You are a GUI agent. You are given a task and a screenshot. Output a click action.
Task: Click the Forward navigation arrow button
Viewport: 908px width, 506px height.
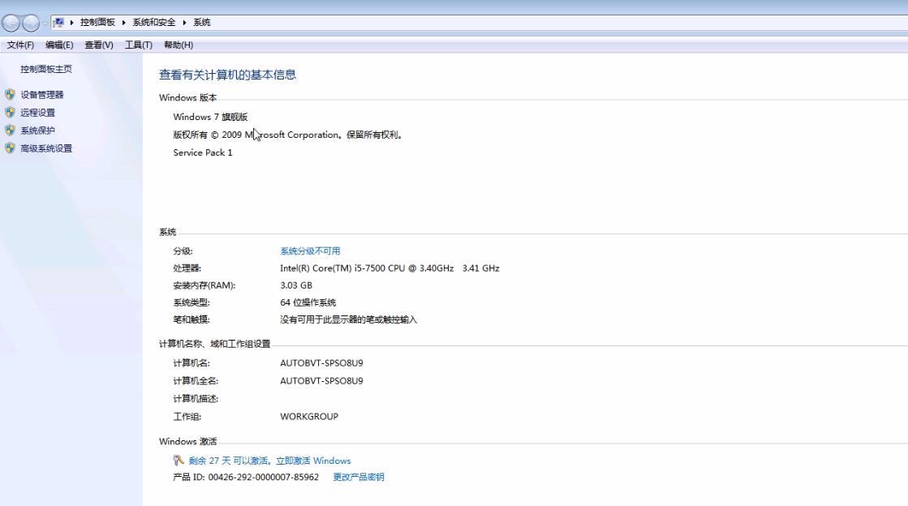[31, 23]
